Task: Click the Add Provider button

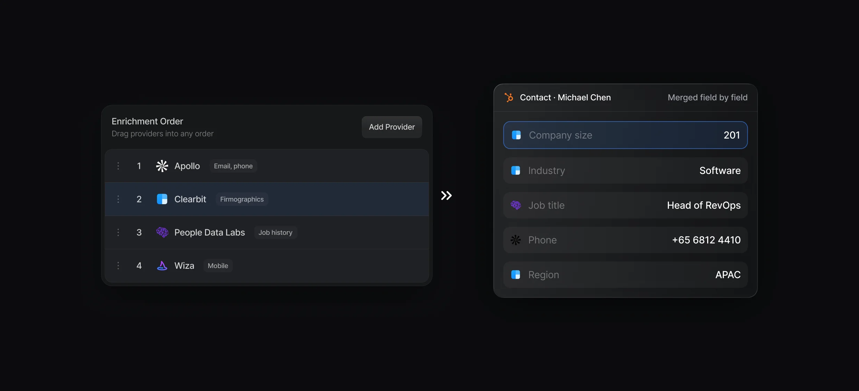Action: 392,127
